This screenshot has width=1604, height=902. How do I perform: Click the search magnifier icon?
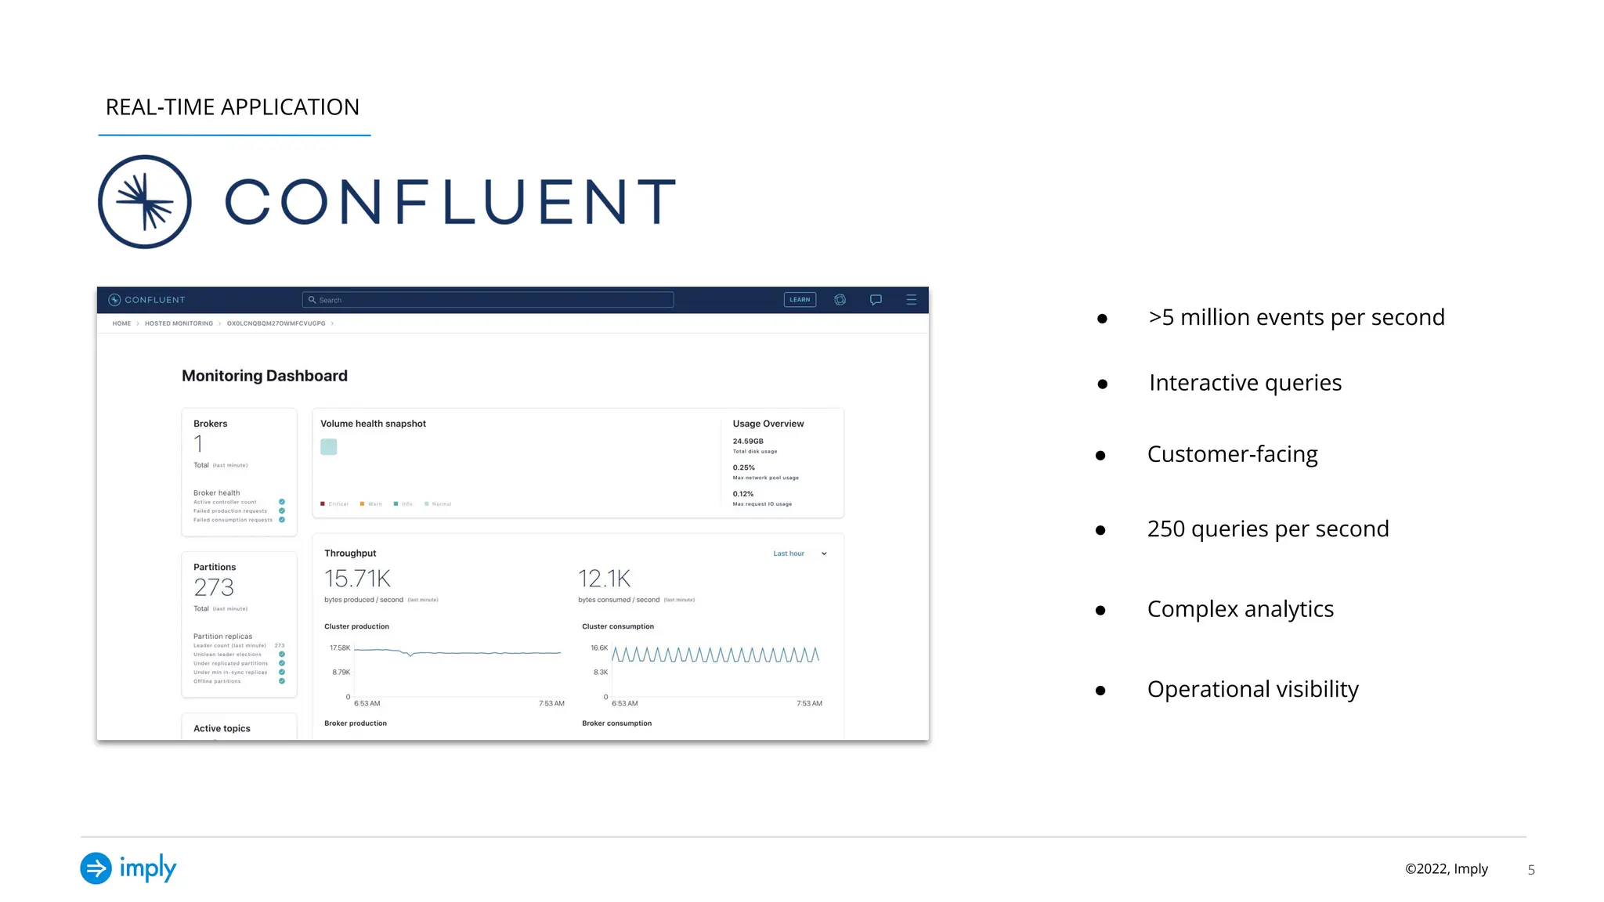click(312, 300)
